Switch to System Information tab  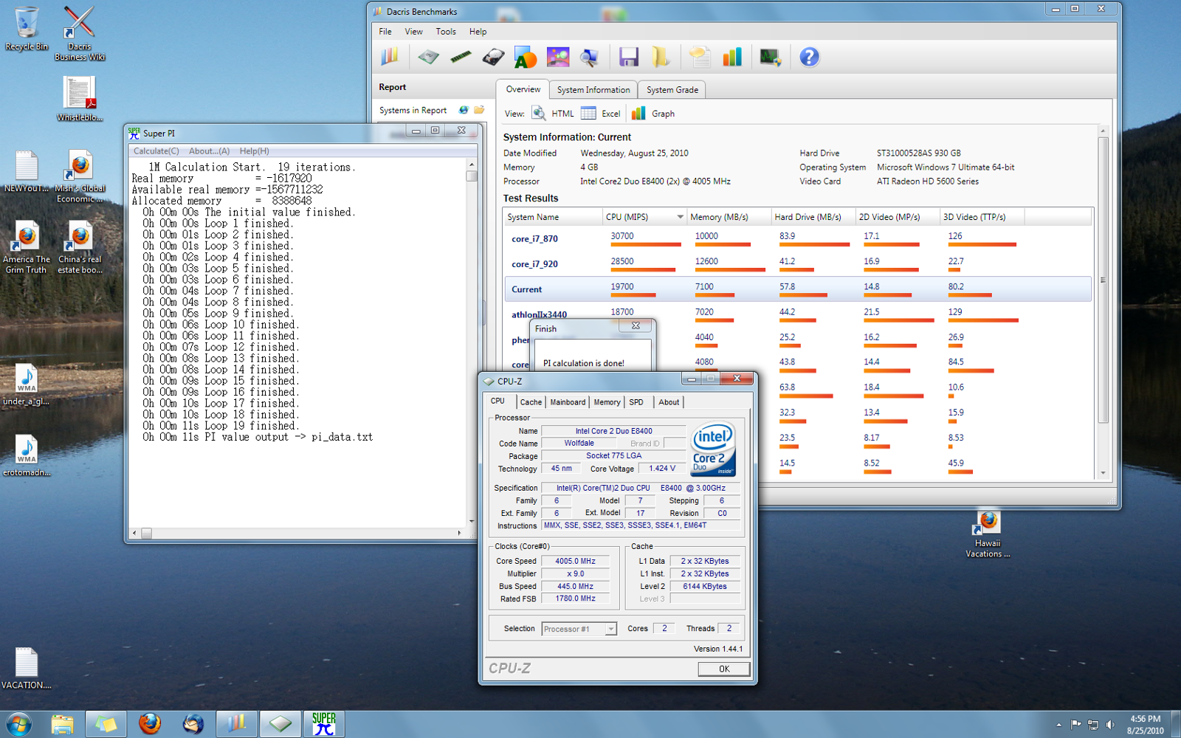[593, 89]
